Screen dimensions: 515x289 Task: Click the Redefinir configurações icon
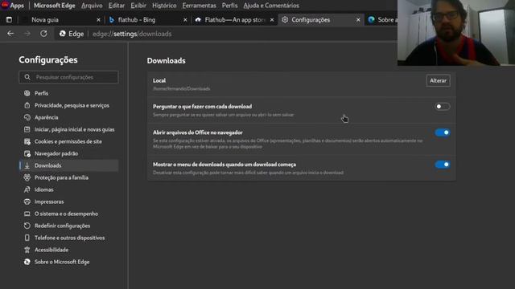tap(27, 226)
